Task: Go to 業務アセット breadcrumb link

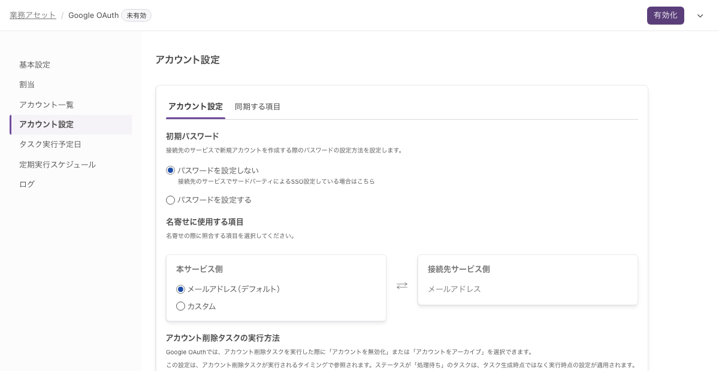Action: point(33,16)
